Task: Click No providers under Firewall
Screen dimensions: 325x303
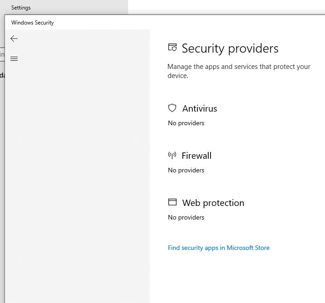Action: [x=186, y=170]
